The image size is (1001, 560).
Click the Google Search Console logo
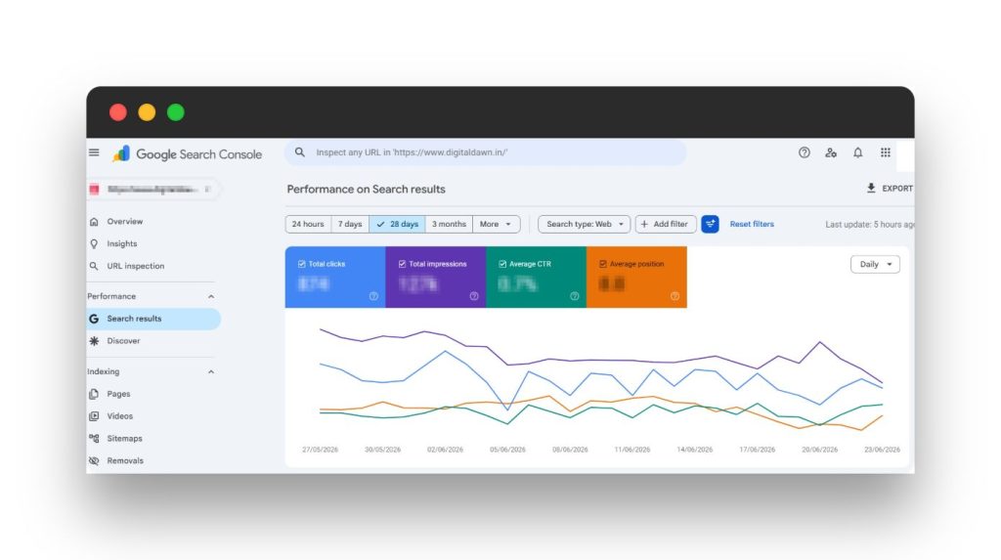(x=187, y=153)
